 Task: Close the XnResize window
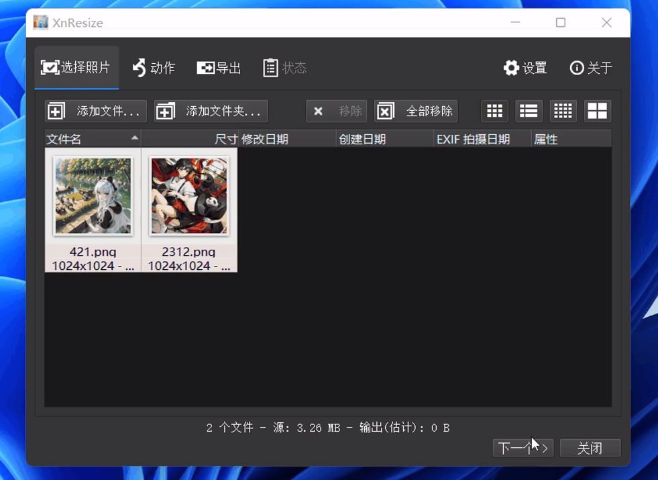click(606, 22)
